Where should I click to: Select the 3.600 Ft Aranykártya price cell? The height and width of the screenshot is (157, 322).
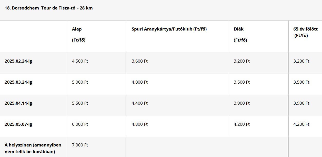tap(140, 61)
